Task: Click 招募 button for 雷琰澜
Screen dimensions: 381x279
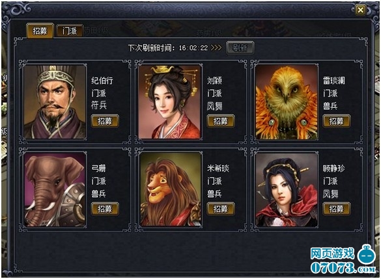Action: click(x=337, y=121)
